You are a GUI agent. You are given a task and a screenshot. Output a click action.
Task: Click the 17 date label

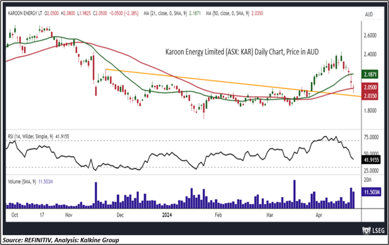pyautogui.click(x=42, y=215)
